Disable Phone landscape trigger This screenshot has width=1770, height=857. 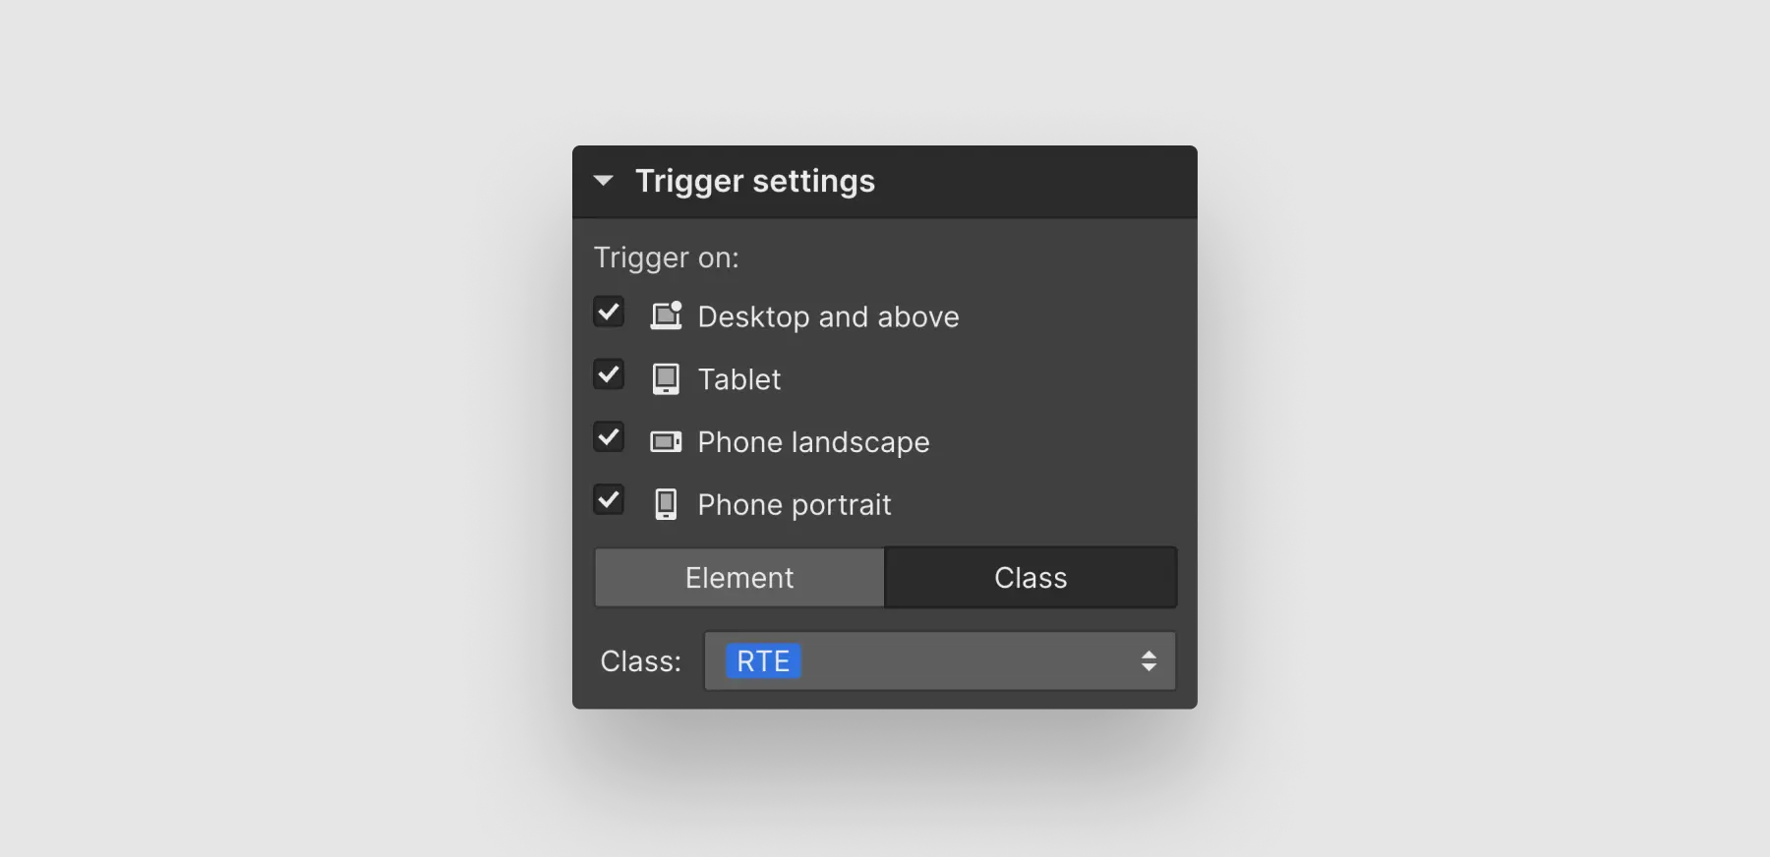(609, 437)
